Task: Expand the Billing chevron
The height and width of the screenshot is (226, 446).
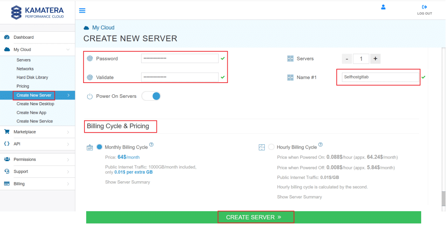Action: [x=68, y=184]
